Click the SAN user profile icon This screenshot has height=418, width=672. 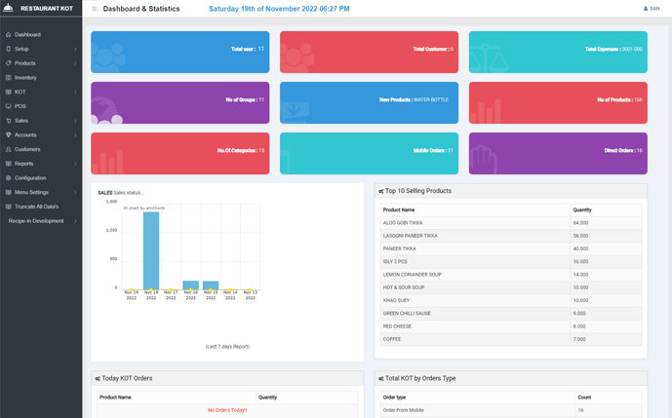[646, 9]
